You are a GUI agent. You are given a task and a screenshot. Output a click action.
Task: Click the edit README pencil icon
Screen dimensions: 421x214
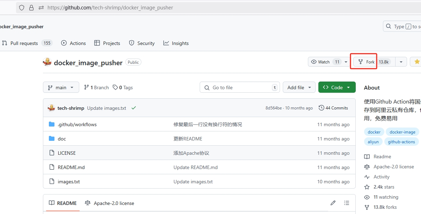(x=333, y=203)
